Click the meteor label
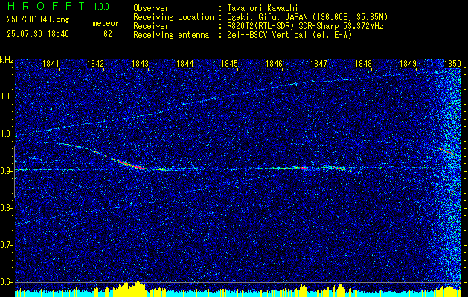Screen dimensions: 468x297 106,23
